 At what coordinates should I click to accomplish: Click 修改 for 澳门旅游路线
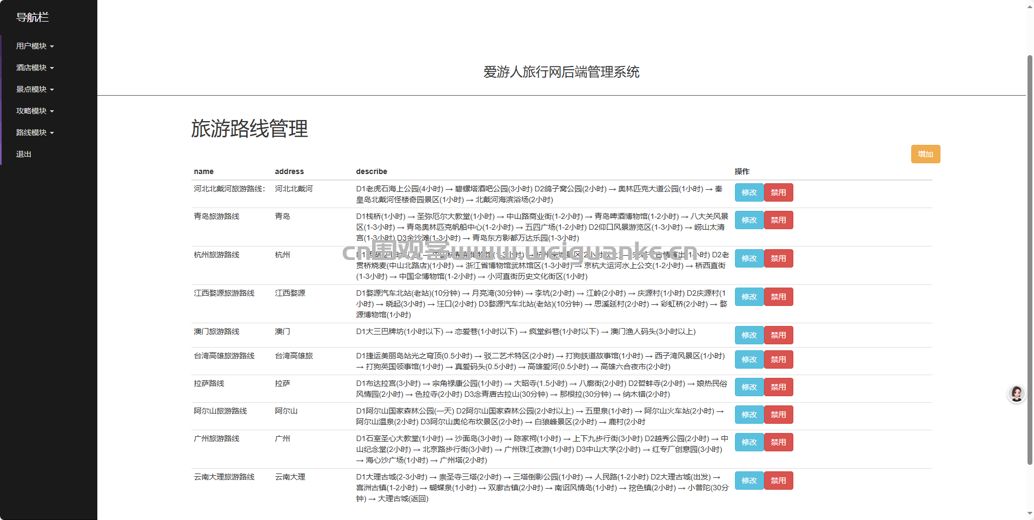click(749, 335)
